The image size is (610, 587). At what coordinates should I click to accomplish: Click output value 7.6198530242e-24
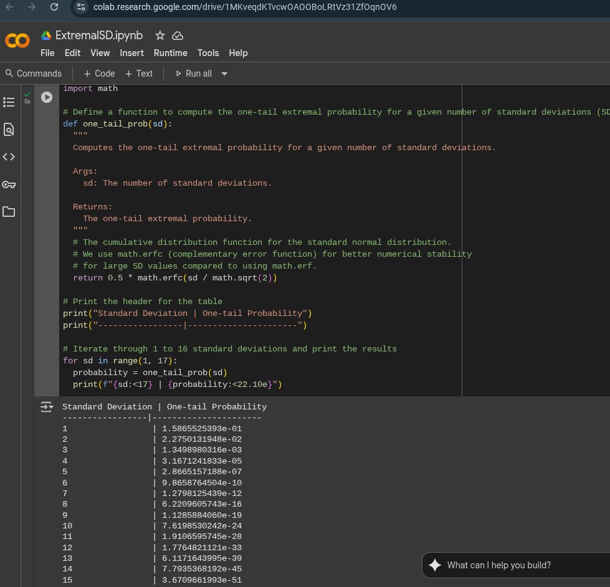click(202, 525)
